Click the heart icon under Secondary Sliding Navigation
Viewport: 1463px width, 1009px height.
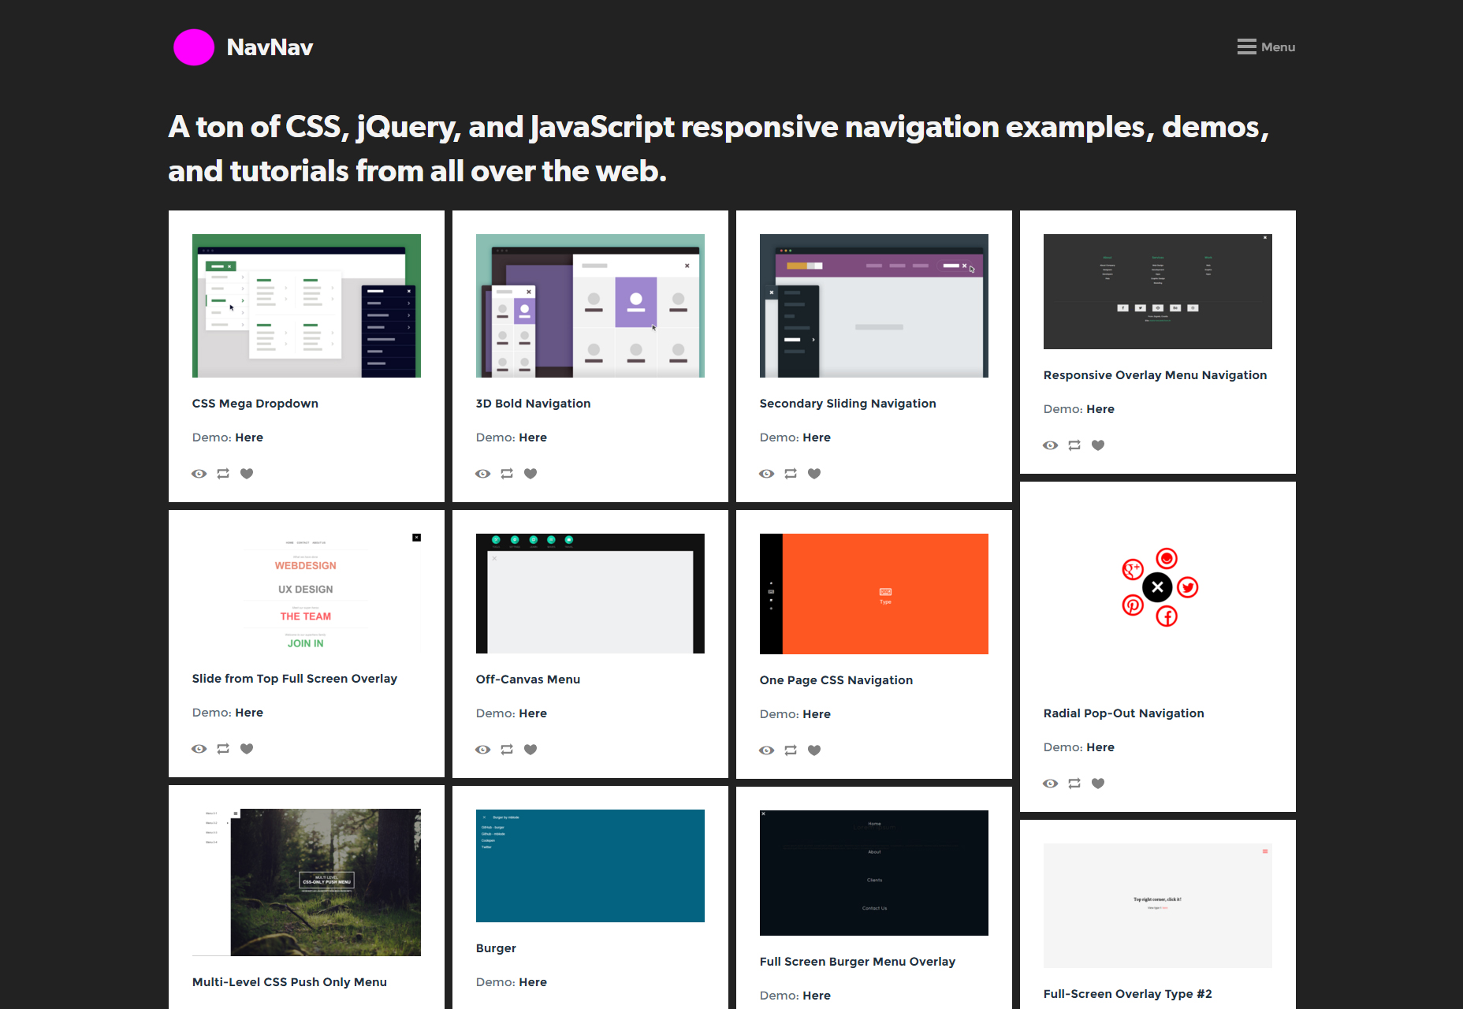tap(814, 474)
